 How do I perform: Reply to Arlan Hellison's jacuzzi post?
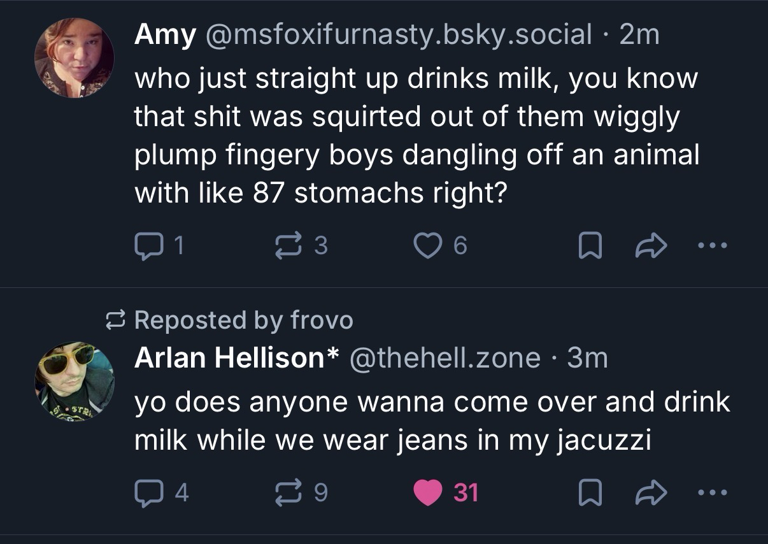(148, 492)
